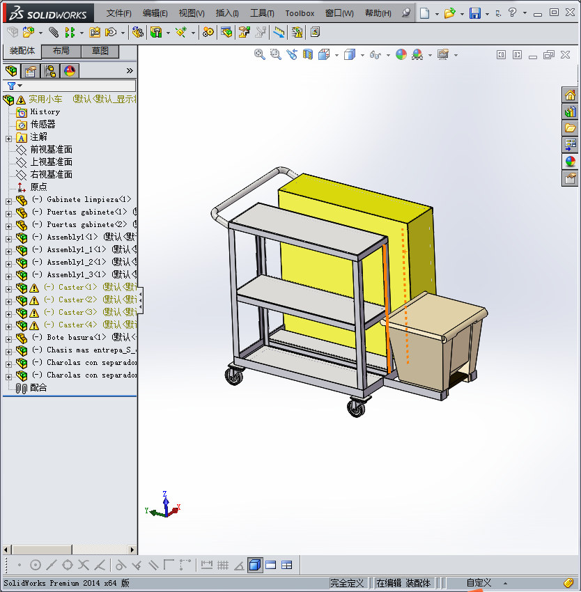The width and height of the screenshot is (581, 592).
Task: Click the Apply Scene icon
Action: [417, 55]
